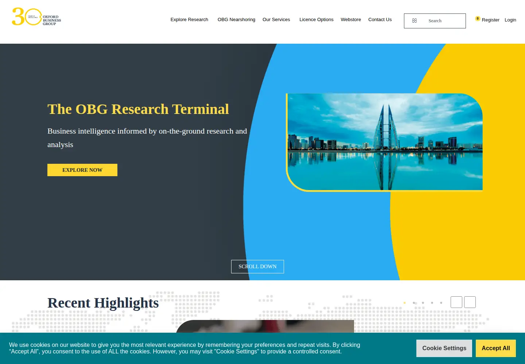Open the OBG Nearshoring menu item

coord(236,20)
